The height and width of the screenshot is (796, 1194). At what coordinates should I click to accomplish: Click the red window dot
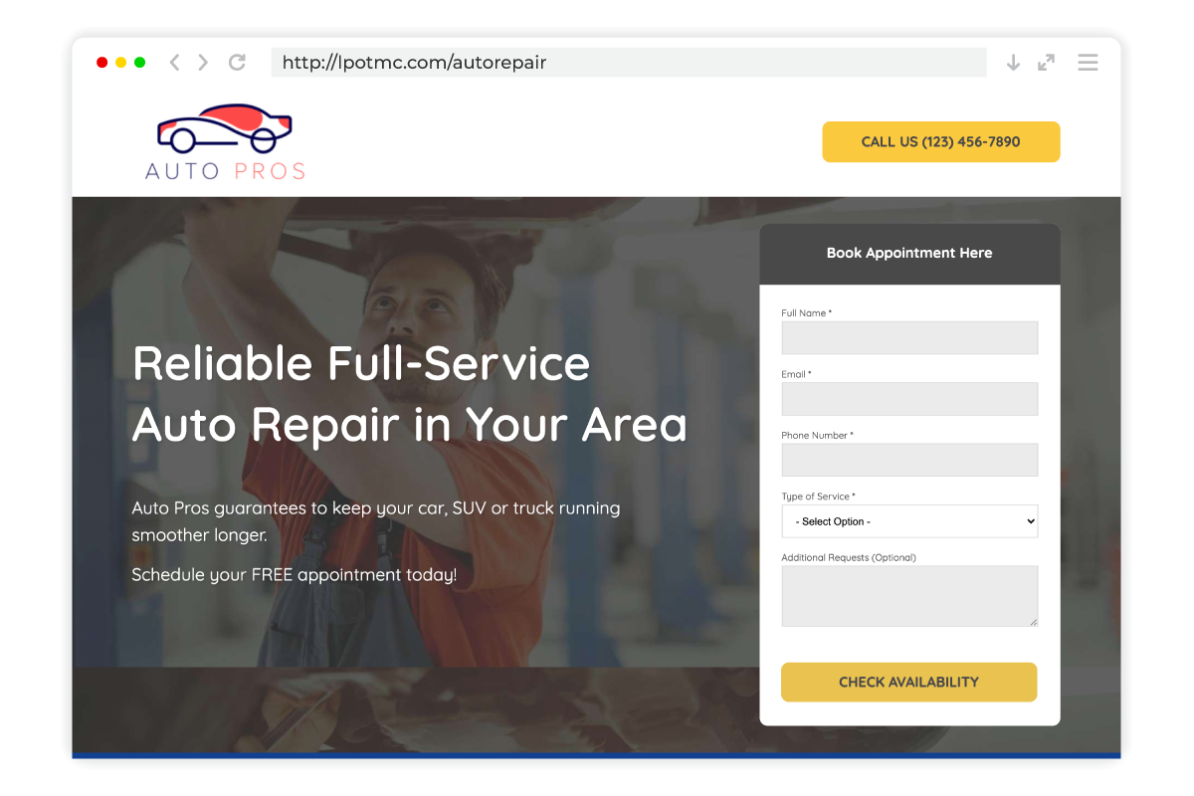tap(101, 63)
